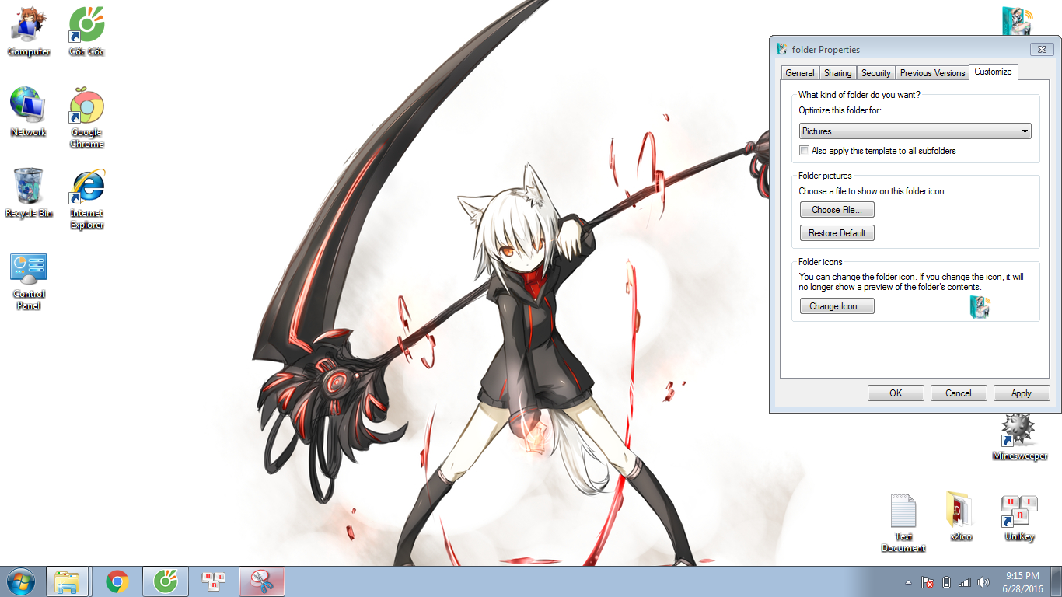Confirm with the OK button
Image resolution: width=1062 pixels, height=597 pixels.
896,393
